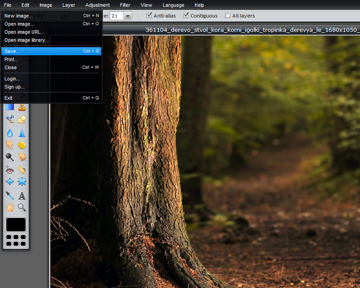
Task: Select the Smudge finger tool
Action: pyautogui.click(x=10, y=145)
